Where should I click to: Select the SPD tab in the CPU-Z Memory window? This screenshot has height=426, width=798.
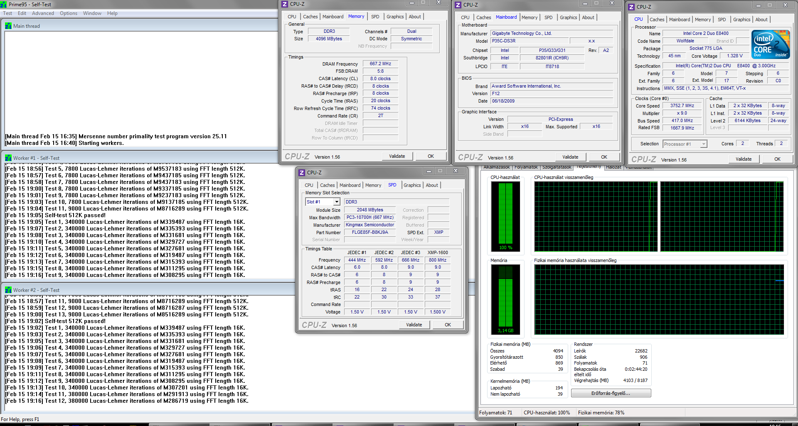[x=375, y=17]
